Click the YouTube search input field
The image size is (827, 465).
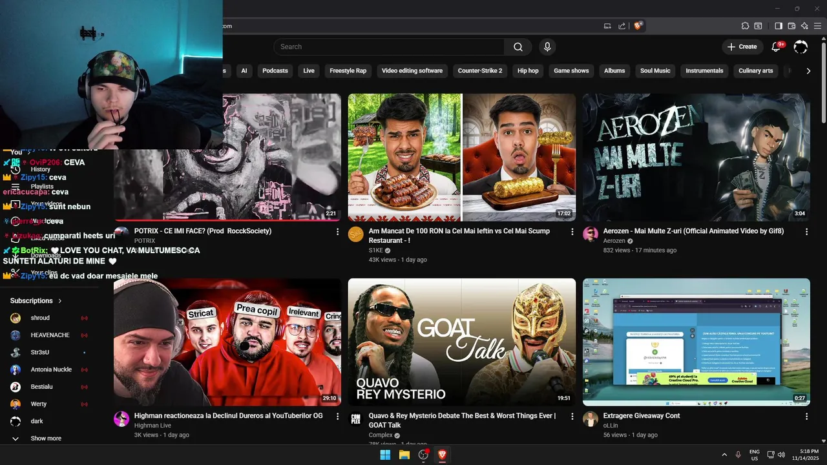pyautogui.click(x=390, y=46)
